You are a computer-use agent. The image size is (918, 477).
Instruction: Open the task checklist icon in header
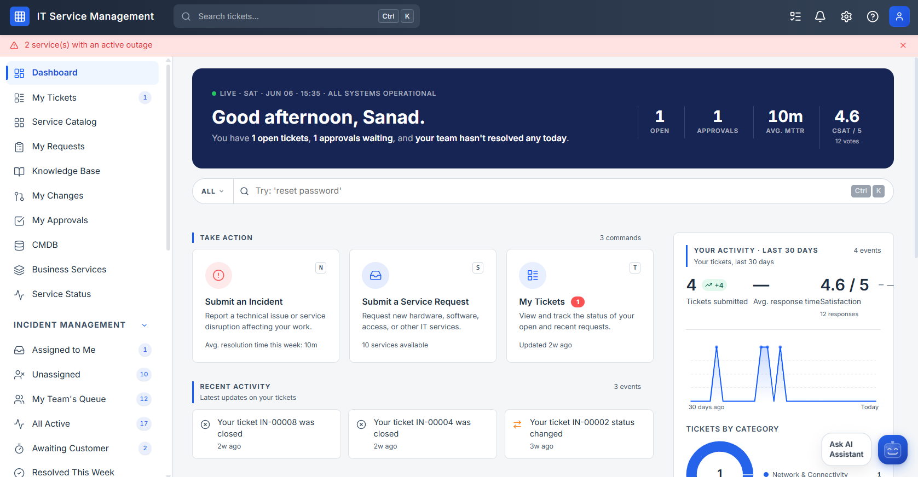[795, 16]
